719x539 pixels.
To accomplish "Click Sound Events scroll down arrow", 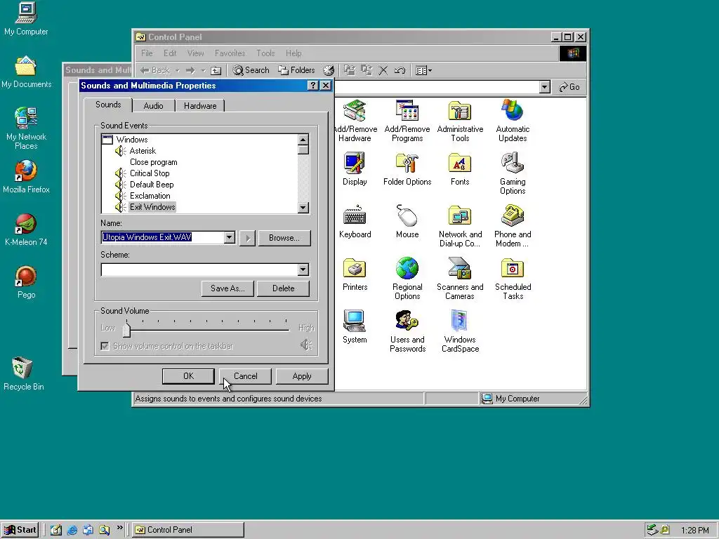I will click(303, 208).
